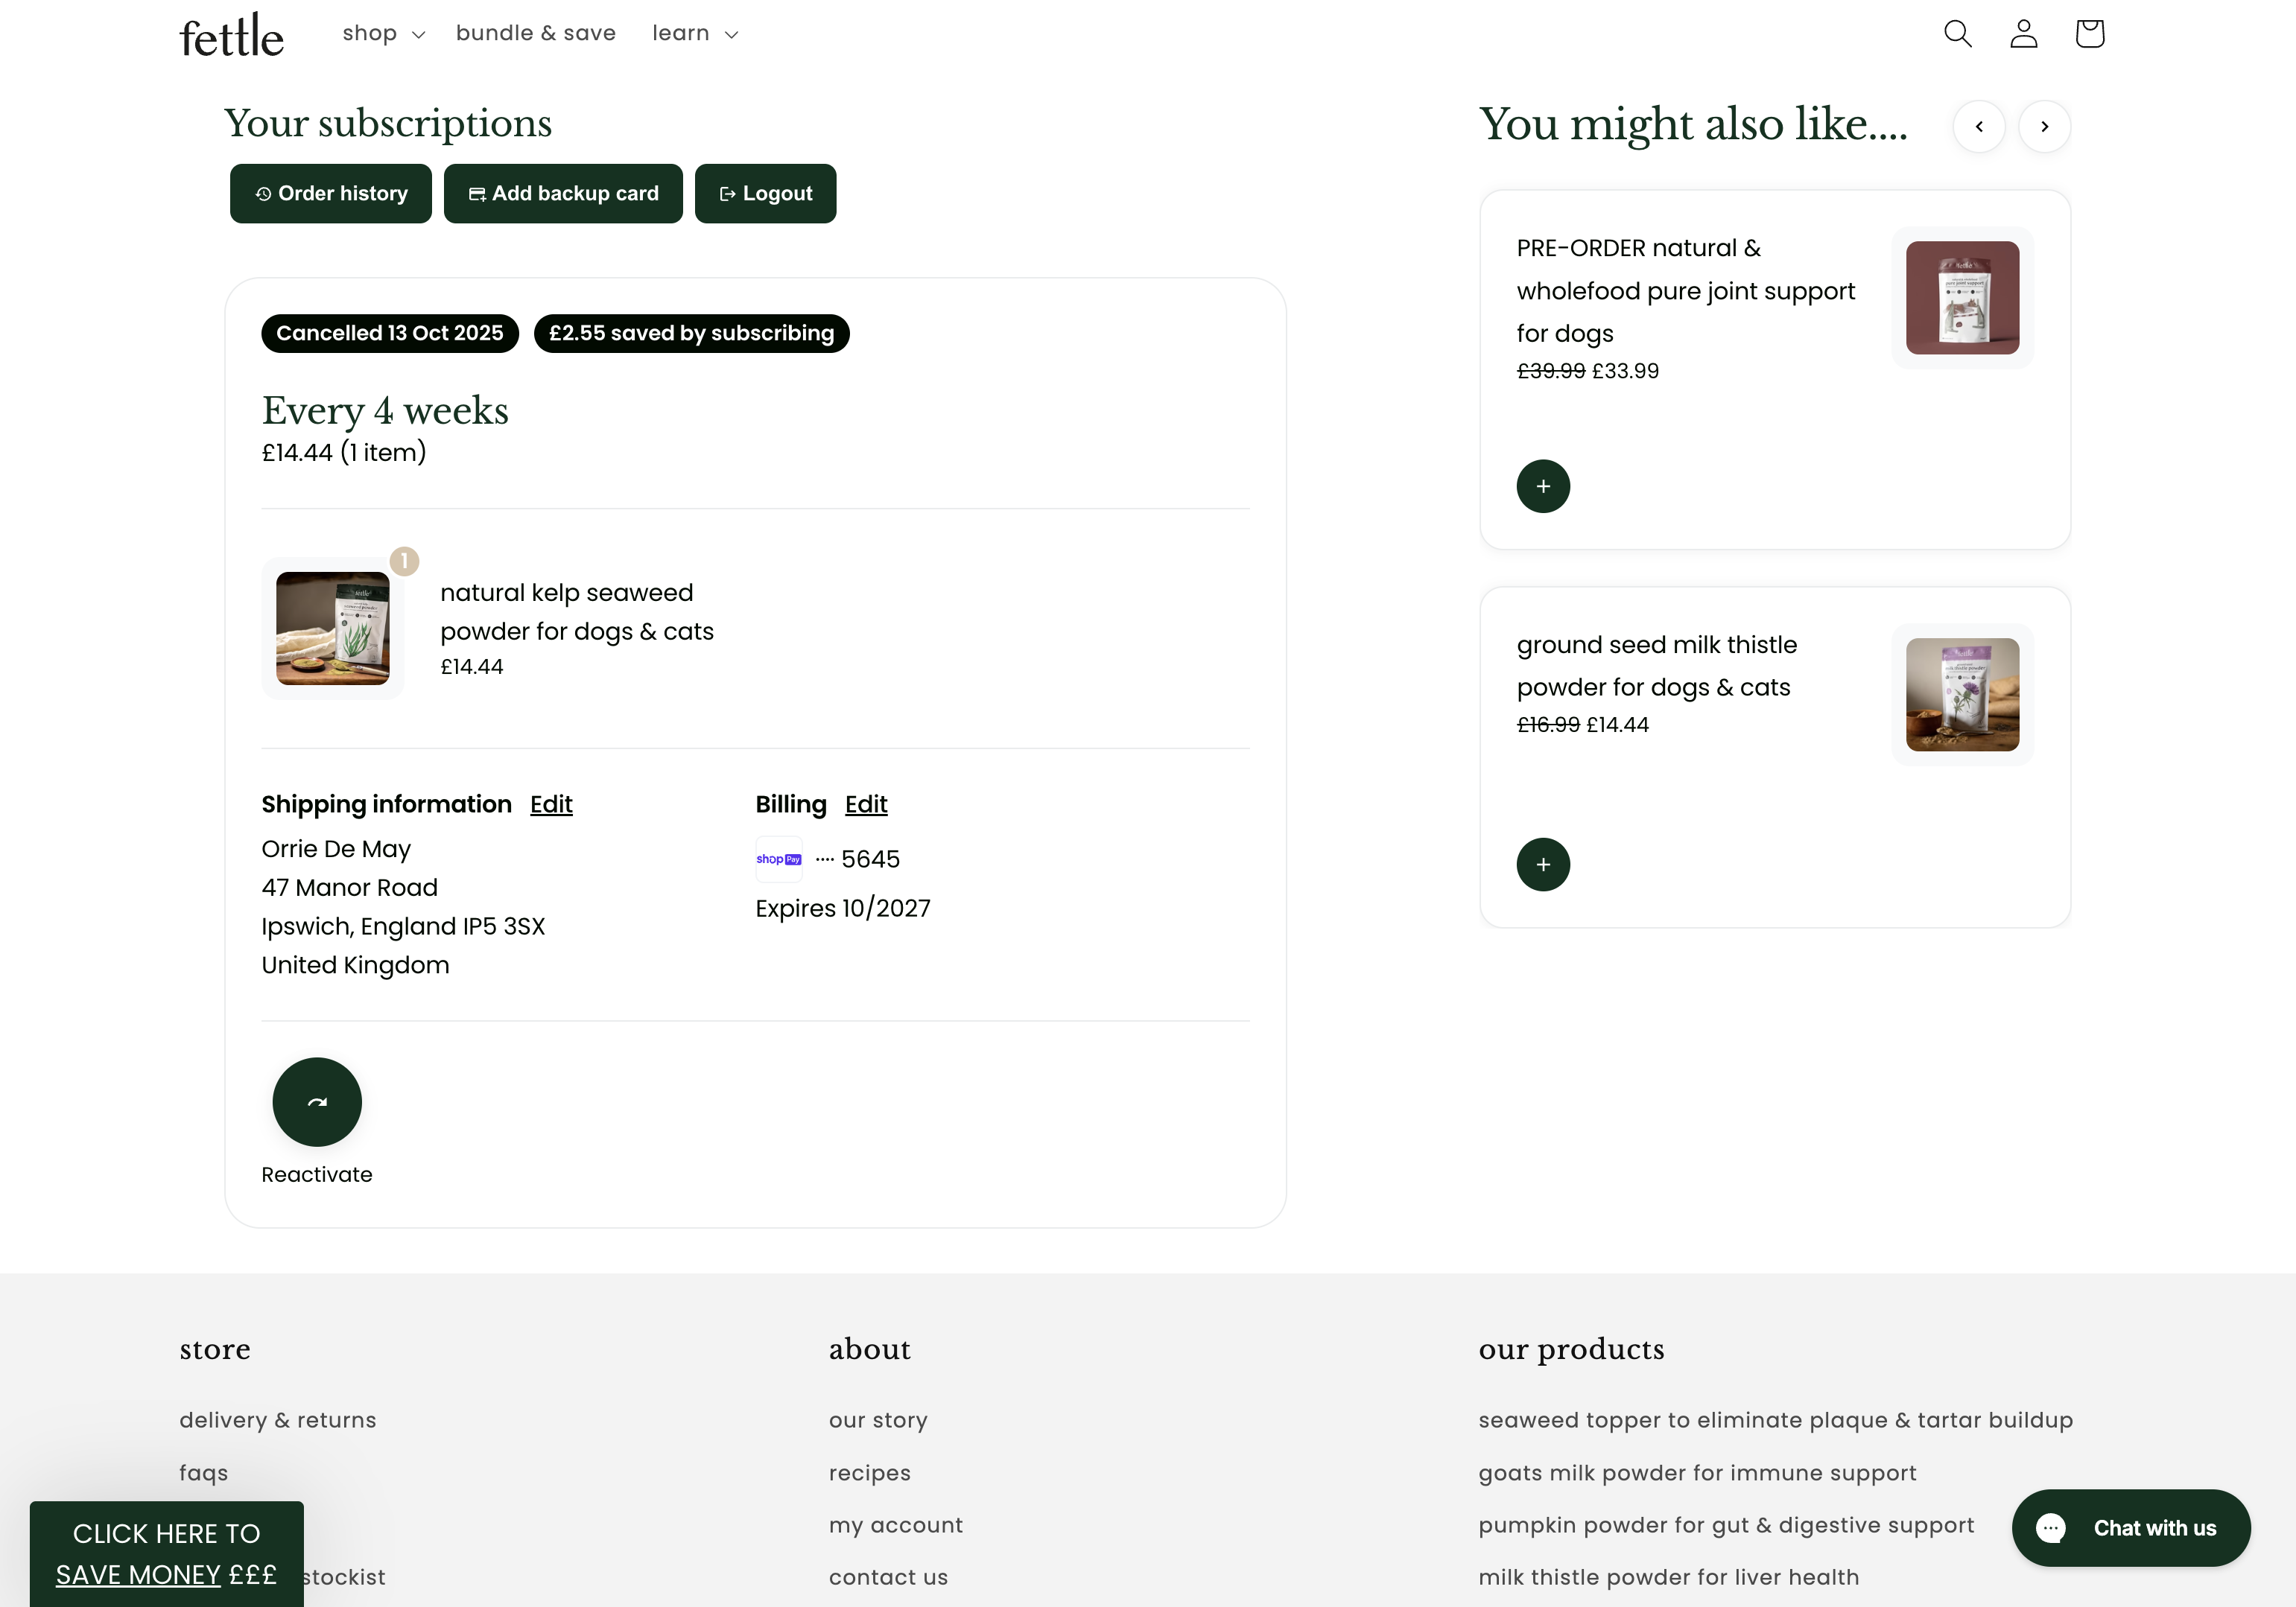This screenshot has height=1607, width=2296.
Task: Click the fettle logo
Action: pyautogui.click(x=231, y=35)
